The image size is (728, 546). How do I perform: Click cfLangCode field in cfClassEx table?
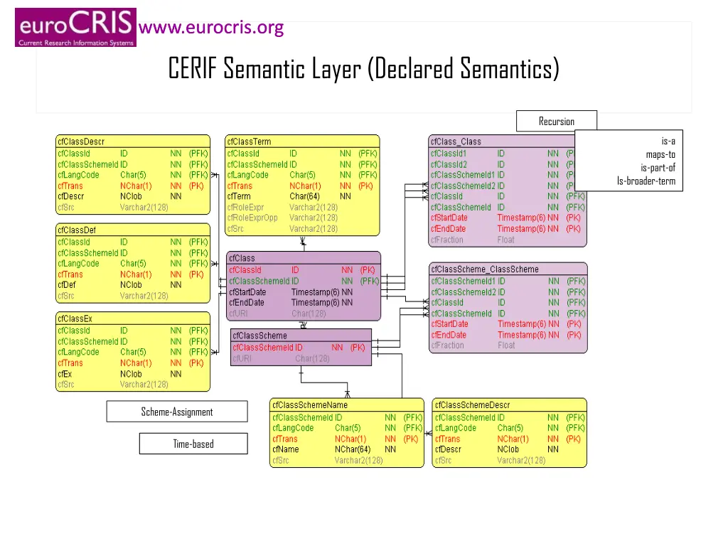coord(133,352)
